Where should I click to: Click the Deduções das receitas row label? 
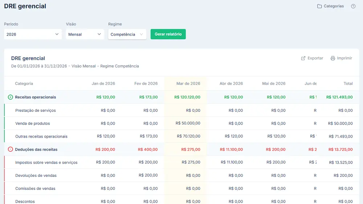point(36,149)
